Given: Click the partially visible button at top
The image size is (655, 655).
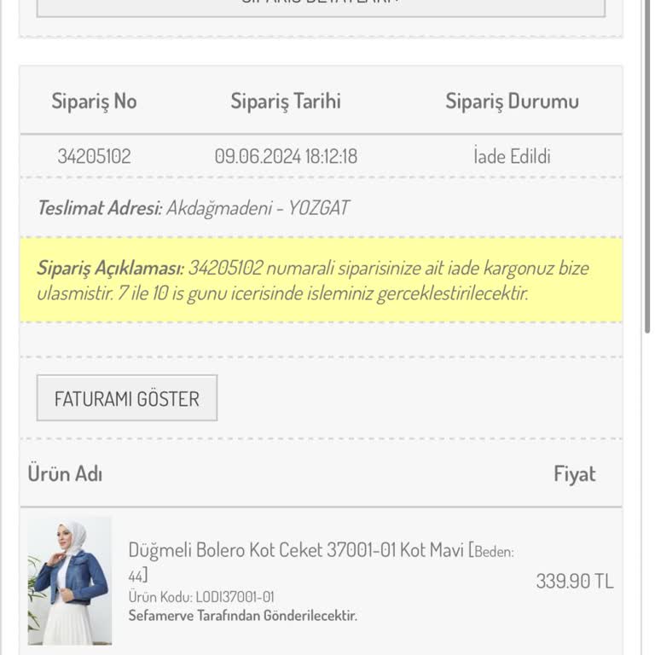Looking at the screenshot, I should [321, 7].
